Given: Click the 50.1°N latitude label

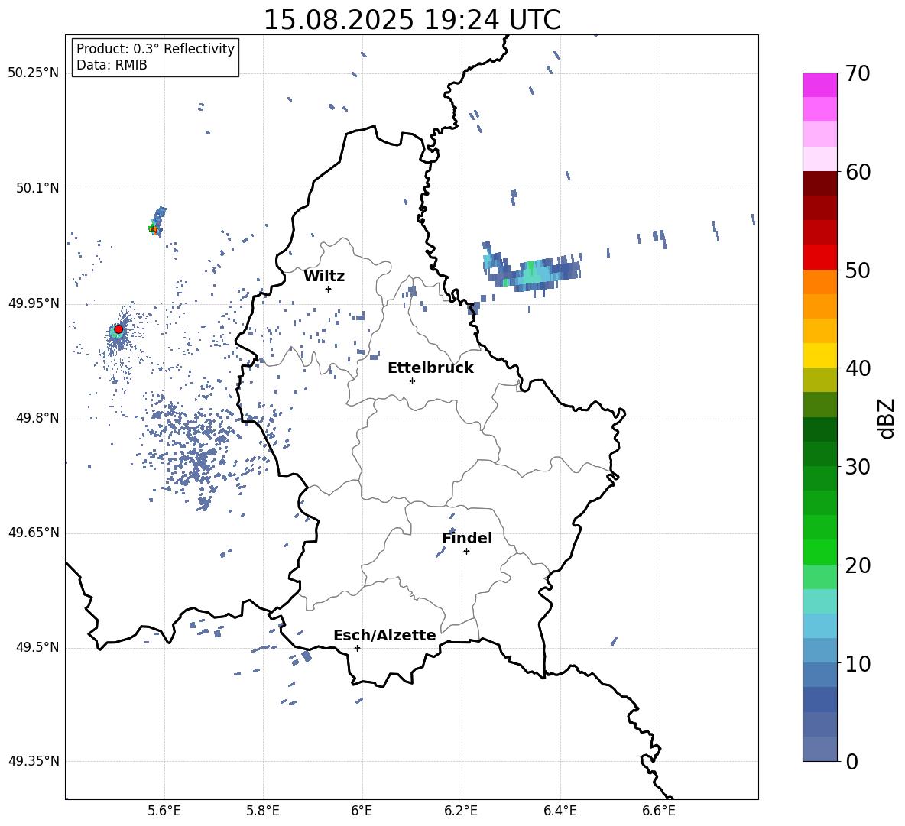Looking at the screenshot, I should 37,189.
